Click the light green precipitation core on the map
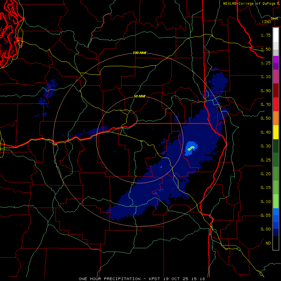The image size is (281, 281). pyautogui.click(x=191, y=148)
